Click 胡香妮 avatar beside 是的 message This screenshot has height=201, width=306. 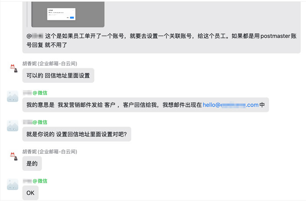point(13,156)
